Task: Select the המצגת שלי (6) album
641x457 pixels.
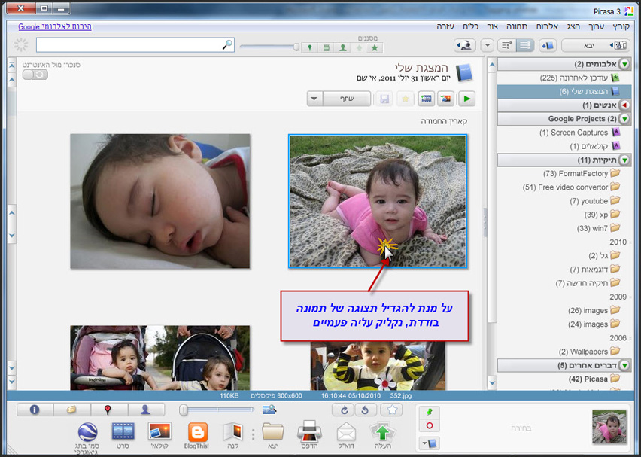Action: (x=564, y=92)
